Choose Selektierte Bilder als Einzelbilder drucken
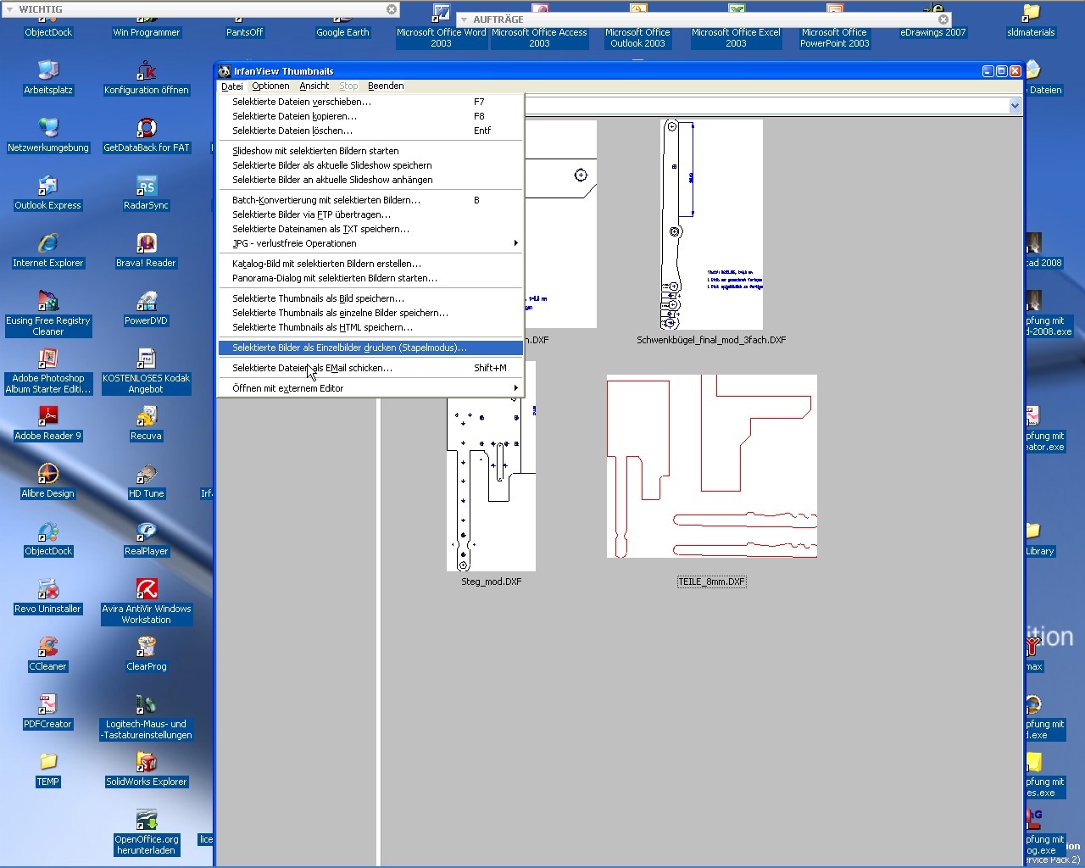Screen dimensions: 1085x868 click(371, 348)
